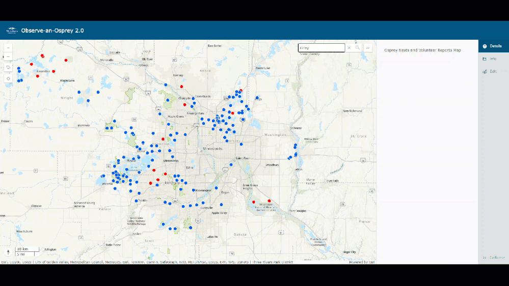This screenshot has height=286, width=509.
Task: Open the Info tab
Action: point(493,59)
